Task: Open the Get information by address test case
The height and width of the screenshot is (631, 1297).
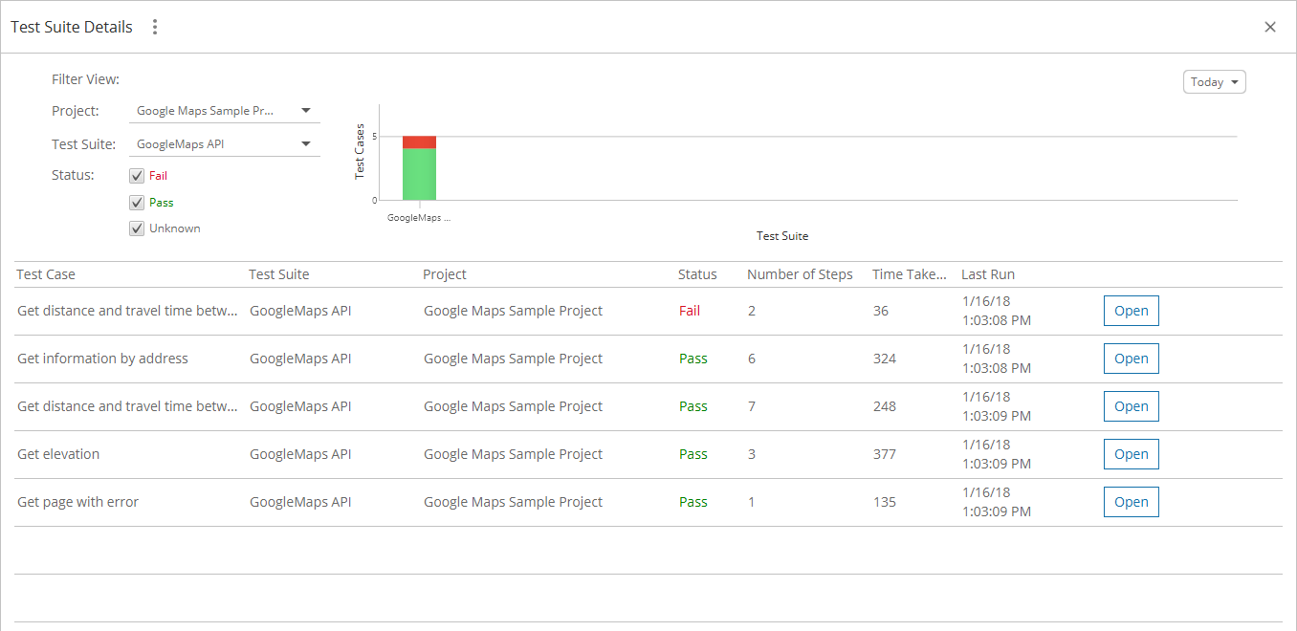Action: pos(1131,358)
